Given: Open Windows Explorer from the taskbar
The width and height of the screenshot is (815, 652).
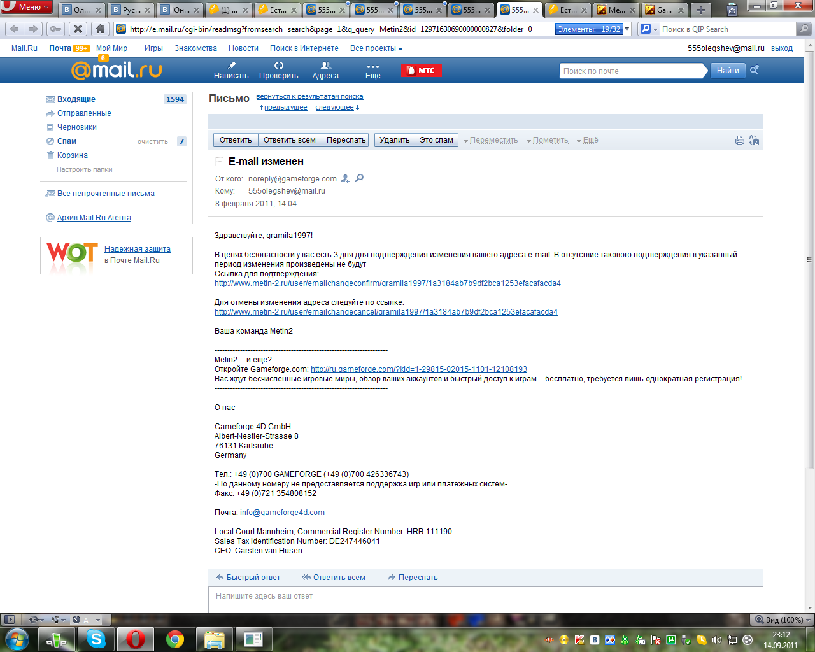Looking at the screenshot, I should coord(215,639).
